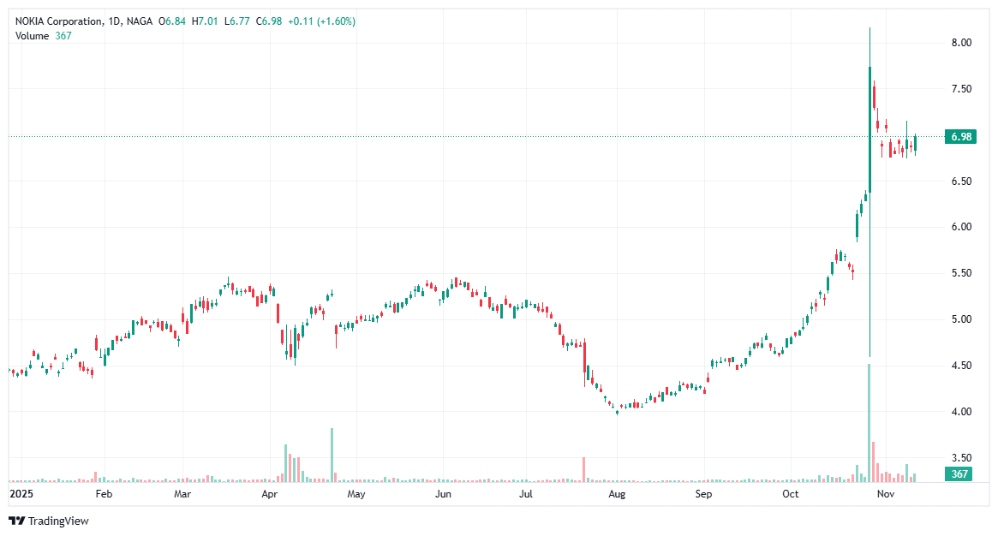Open the NOKIA Corporation symbol selector

point(60,19)
